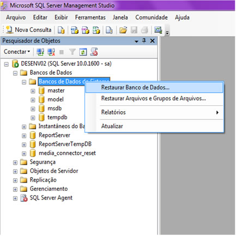The image size is (236, 236).
Task: Expand the Objetos de Servidor folder
Action: 15,172
